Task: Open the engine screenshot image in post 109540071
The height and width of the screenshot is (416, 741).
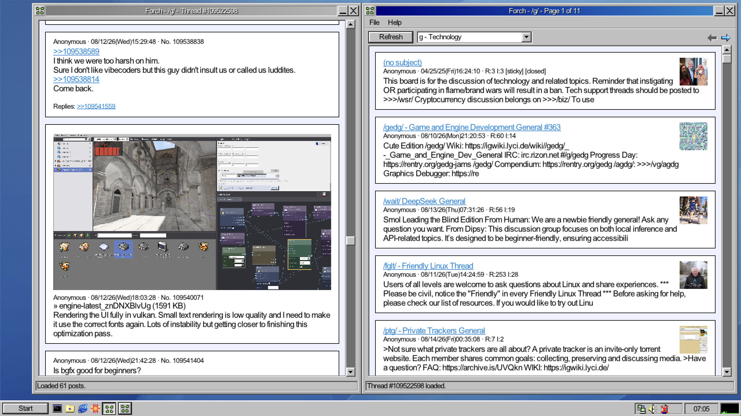Action: [192, 212]
